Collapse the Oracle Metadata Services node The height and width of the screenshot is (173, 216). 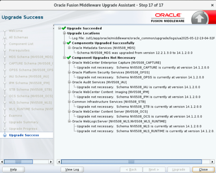(x=69, y=48)
